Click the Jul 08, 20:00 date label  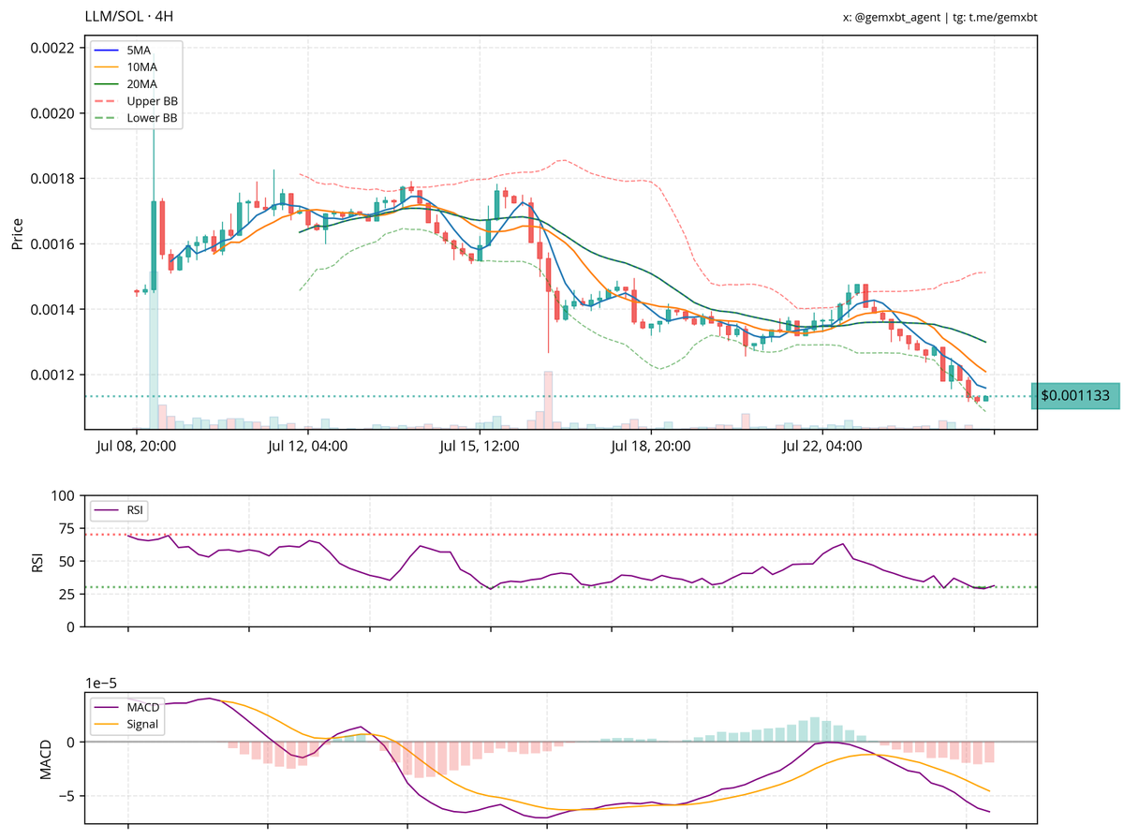coord(136,446)
